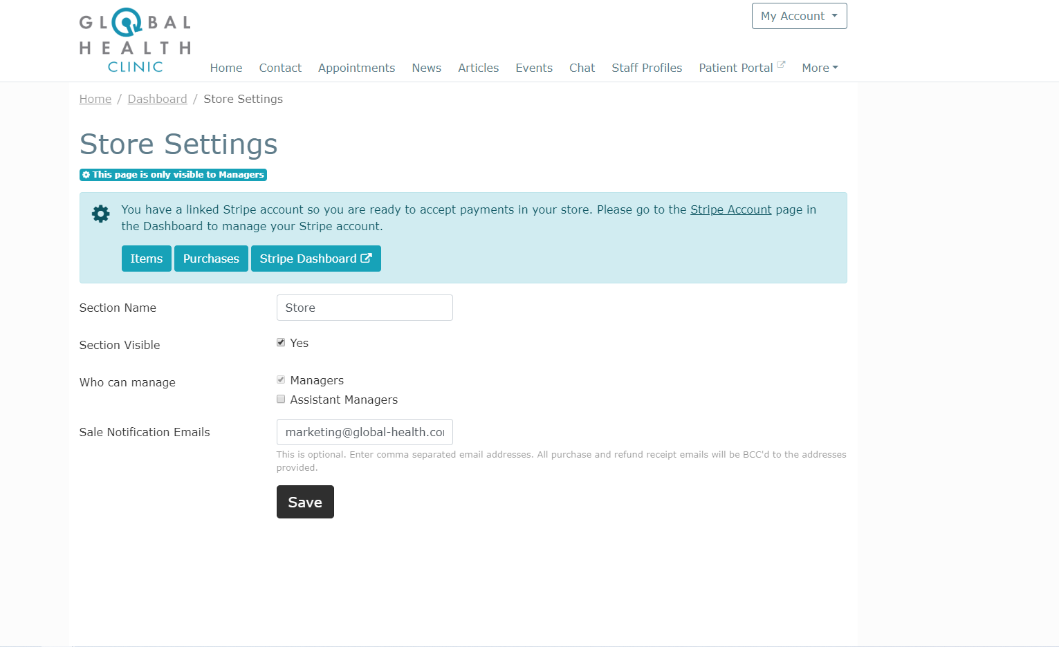This screenshot has width=1059, height=647.
Task: Click the gear icon in the Stripe notice
Action: tap(101, 214)
